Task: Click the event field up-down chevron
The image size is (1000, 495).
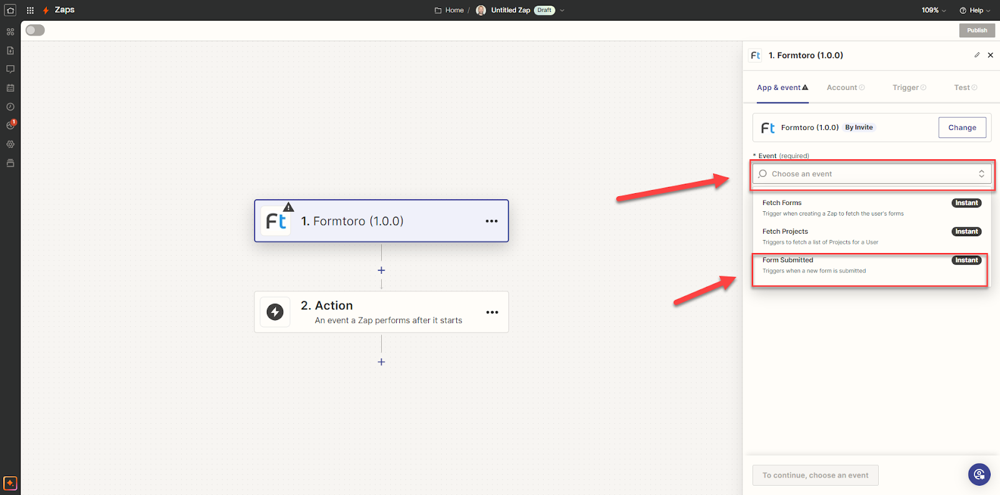Action: (981, 174)
